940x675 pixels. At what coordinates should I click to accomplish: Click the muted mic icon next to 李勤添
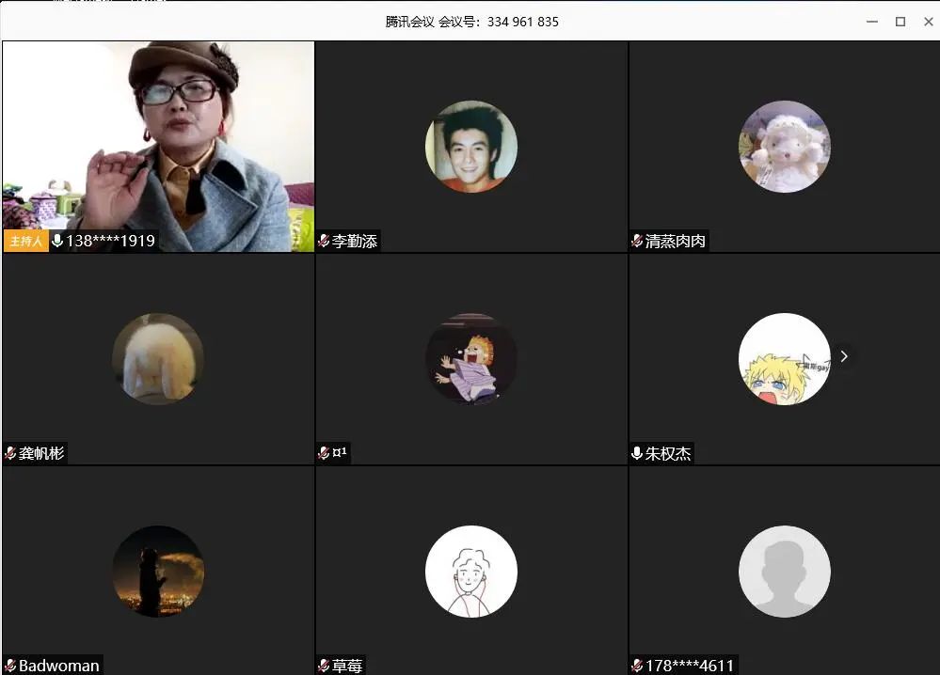click(x=324, y=242)
